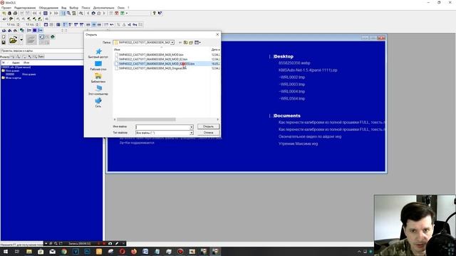Open the Проект menu
The image size is (456, 256).
tap(6, 8)
